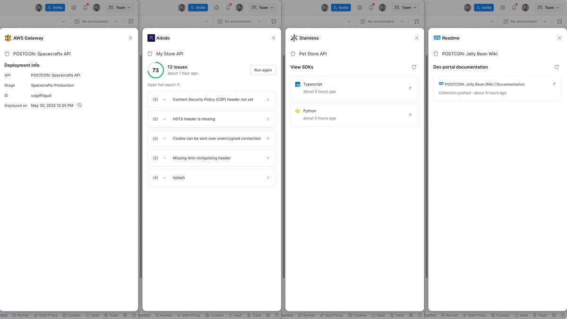Click the avatar left of Invite above Aikido

click(x=182, y=8)
